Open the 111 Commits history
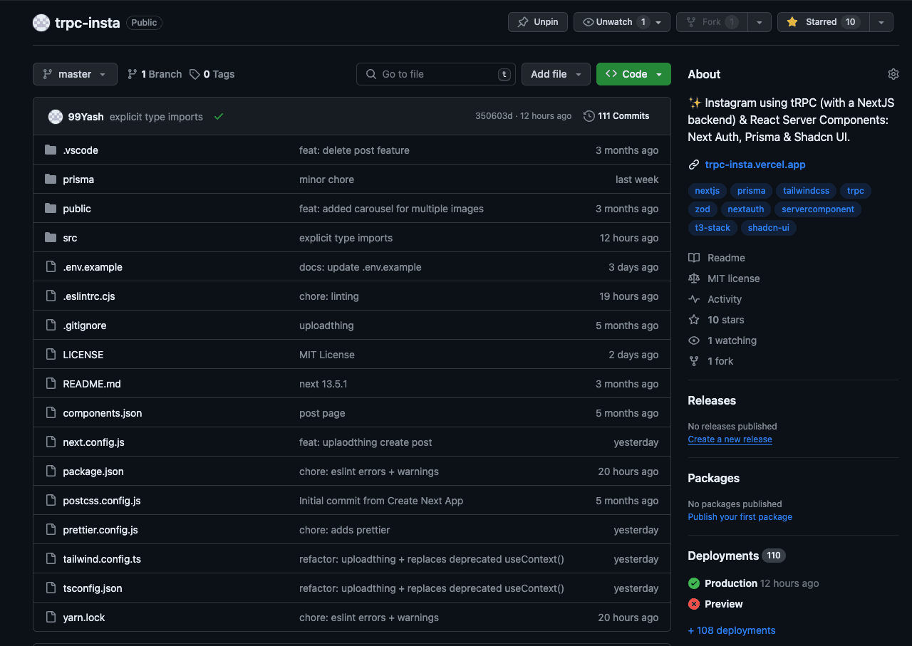The image size is (912, 646). [616, 116]
